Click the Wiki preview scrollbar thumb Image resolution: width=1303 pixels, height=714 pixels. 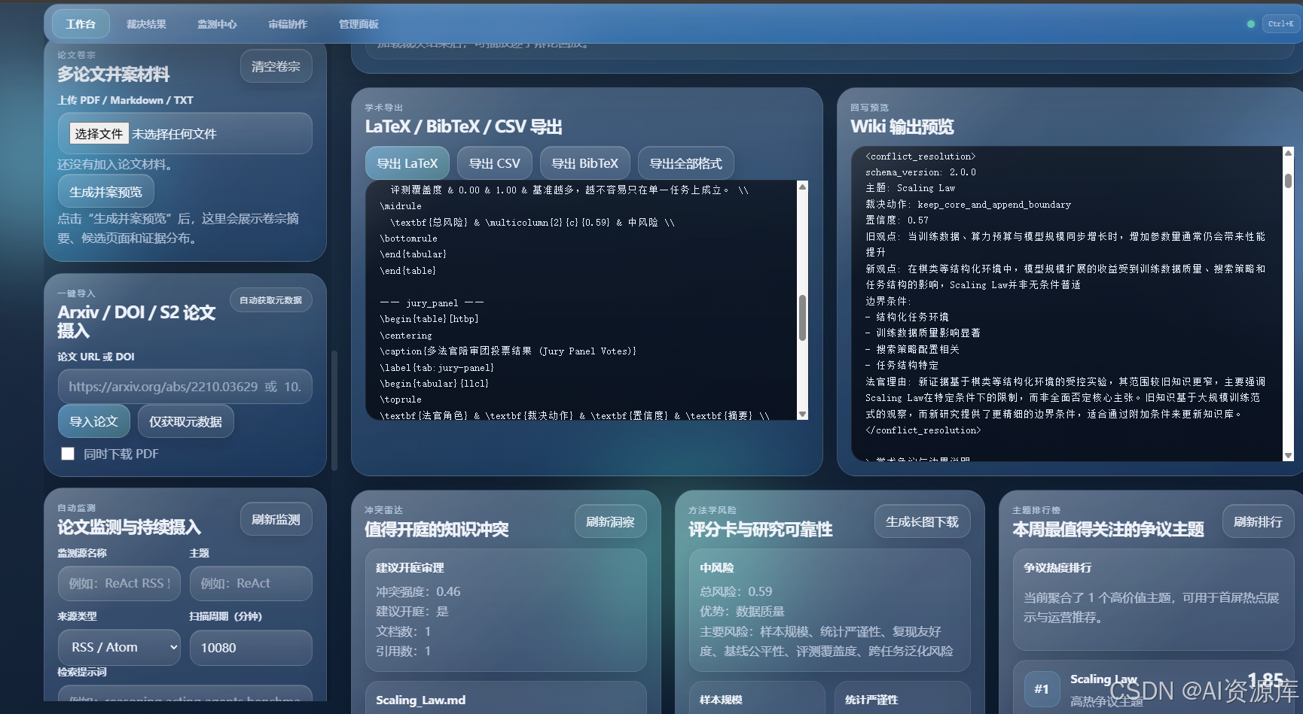point(1288,181)
